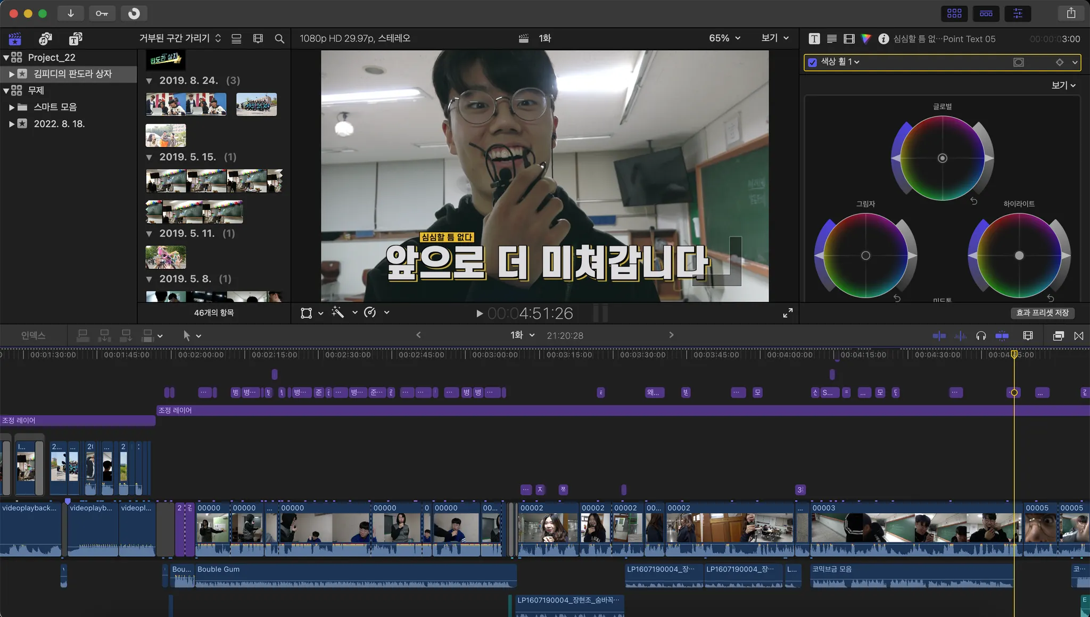Enter fullscreen viewer with the arrows icon

pyautogui.click(x=788, y=313)
